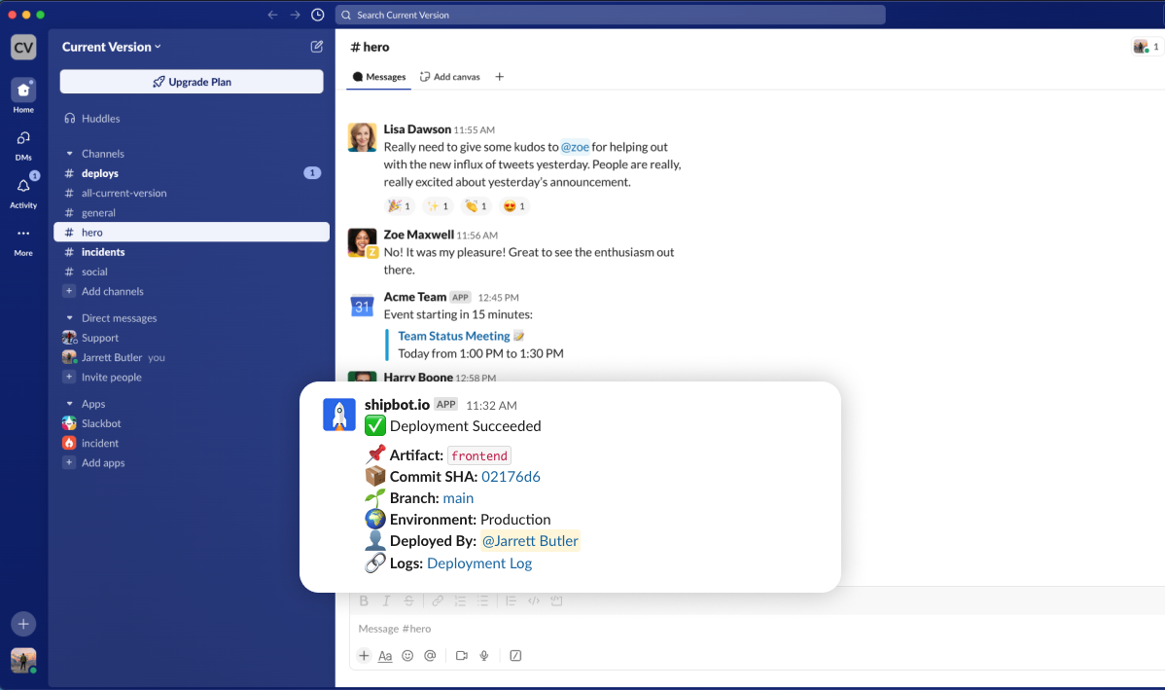This screenshot has width=1165, height=690.
Task: Toggle italic formatting in the composer
Action: [x=386, y=600]
